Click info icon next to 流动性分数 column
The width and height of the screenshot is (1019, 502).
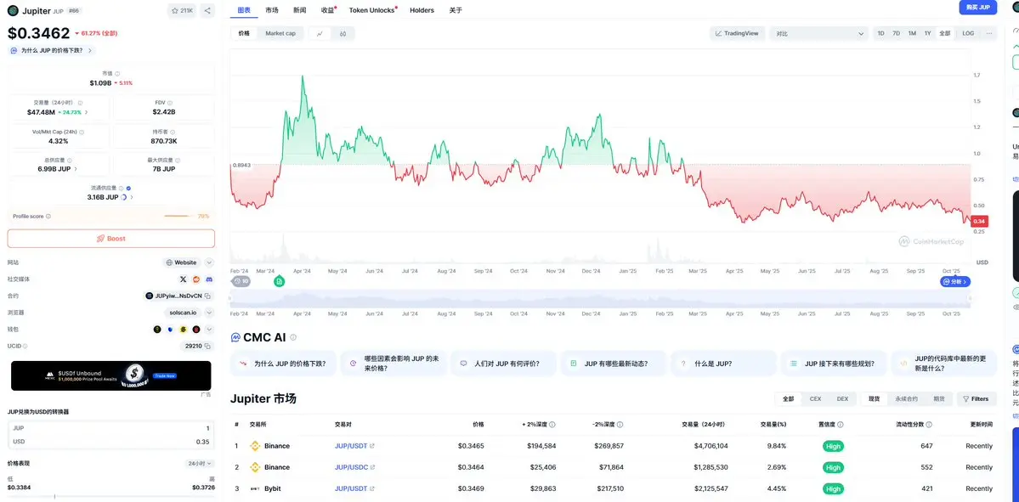[929, 425]
